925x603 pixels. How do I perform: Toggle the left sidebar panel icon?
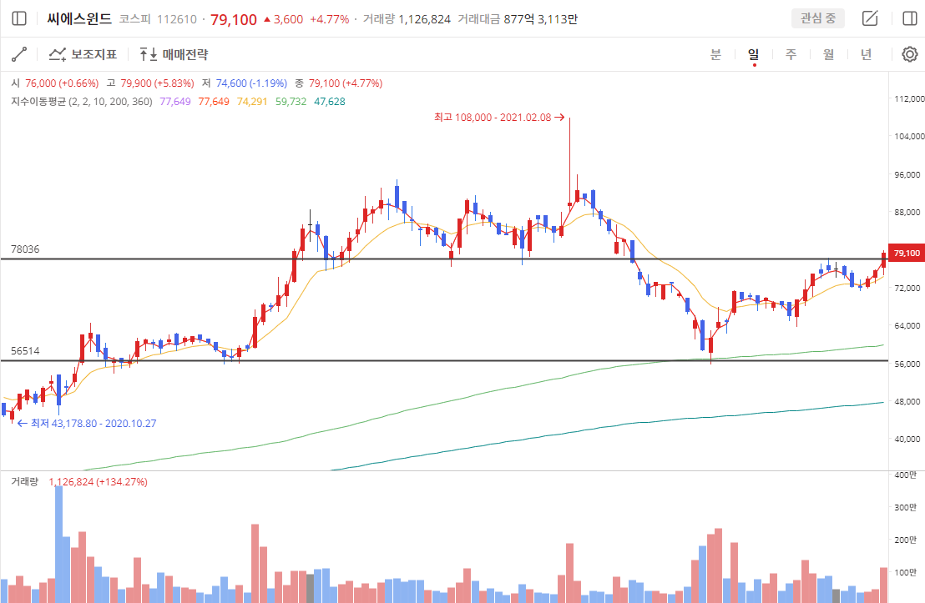(x=19, y=19)
